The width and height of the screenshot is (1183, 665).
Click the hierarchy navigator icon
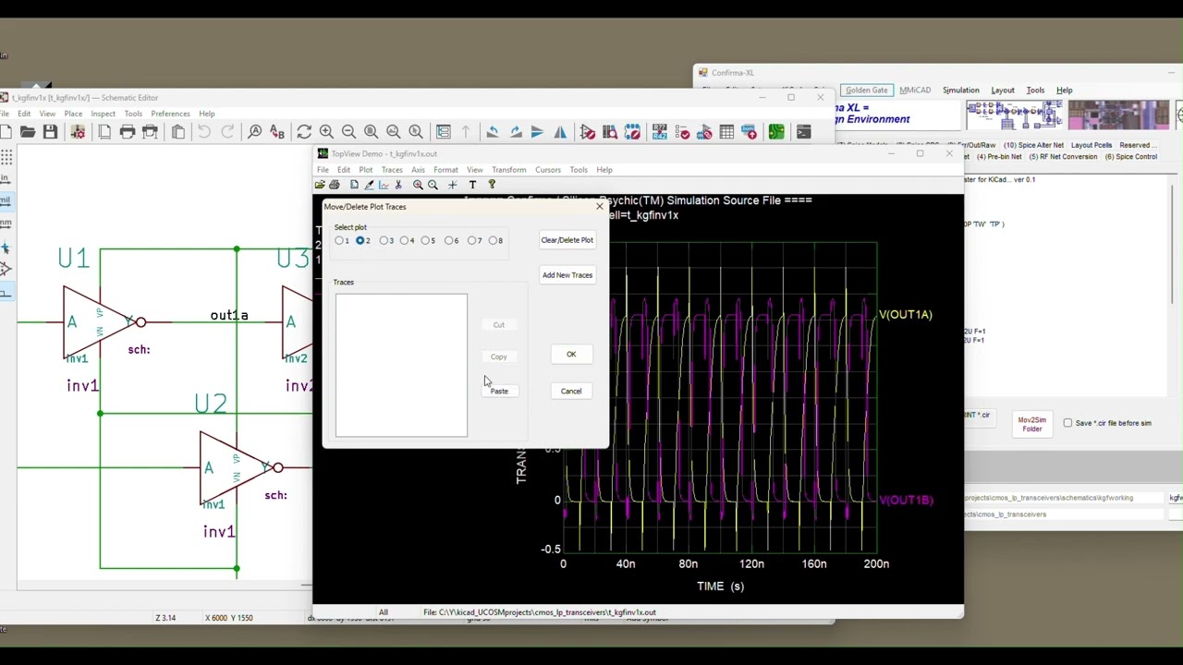pos(444,132)
